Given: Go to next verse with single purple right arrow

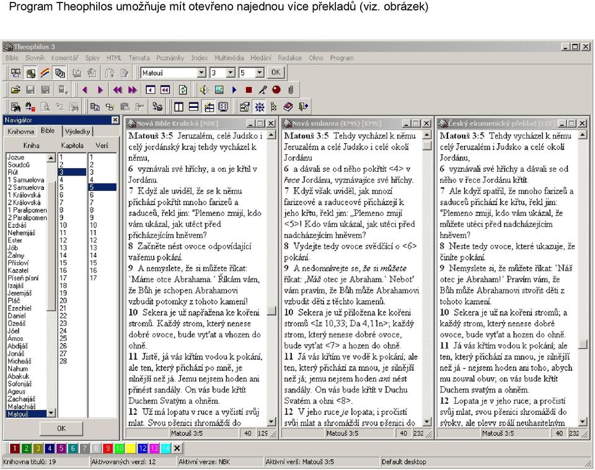Looking at the screenshot, I should coord(100,89).
